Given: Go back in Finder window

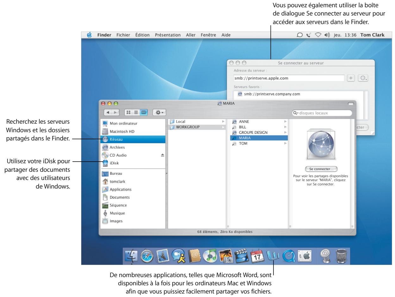Looking at the screenshot, I should click(108, 113).
